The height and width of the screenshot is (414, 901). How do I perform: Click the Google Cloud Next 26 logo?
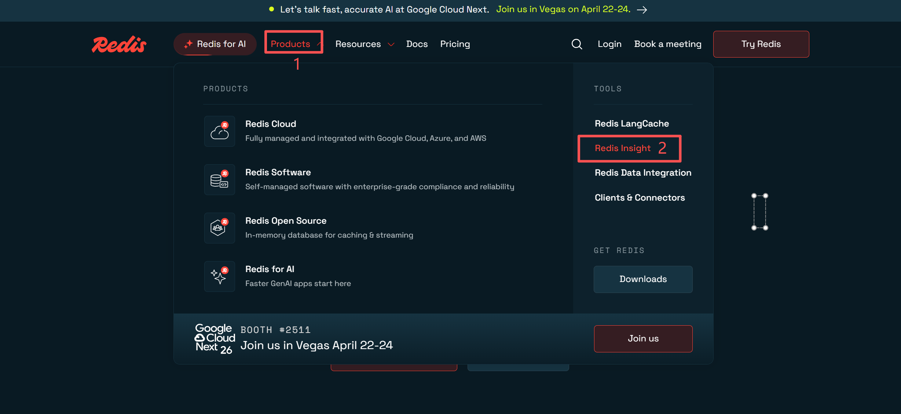(x=215, y=338)
